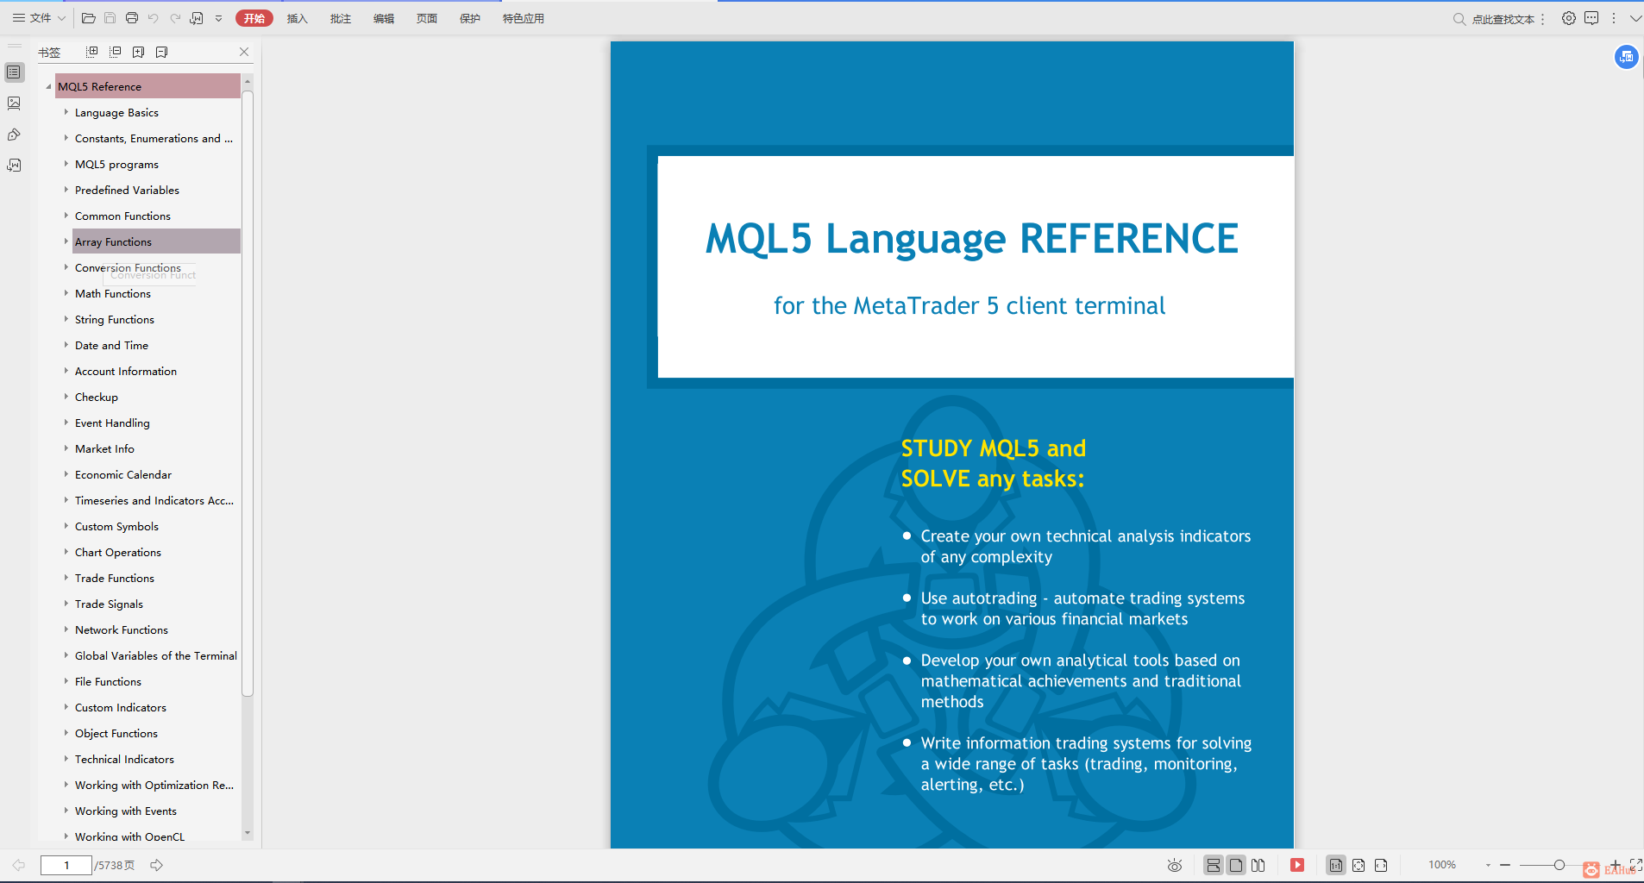Open settings with the gear icon

pyautogui.click(x=1568, y=18)
